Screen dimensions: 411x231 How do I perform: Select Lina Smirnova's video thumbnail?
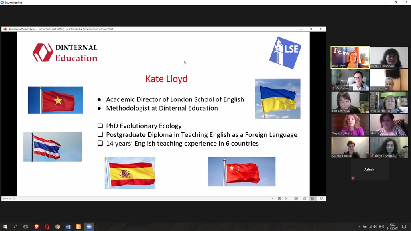click(x=350, y=102)
